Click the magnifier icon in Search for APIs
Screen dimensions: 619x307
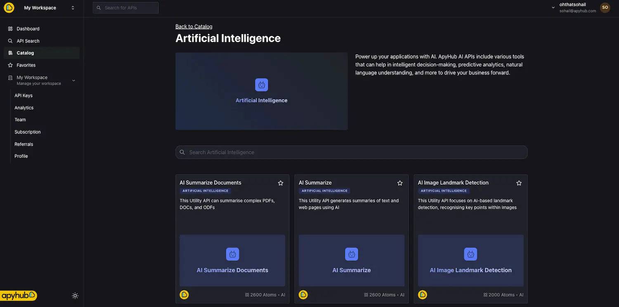click(99, 8)
